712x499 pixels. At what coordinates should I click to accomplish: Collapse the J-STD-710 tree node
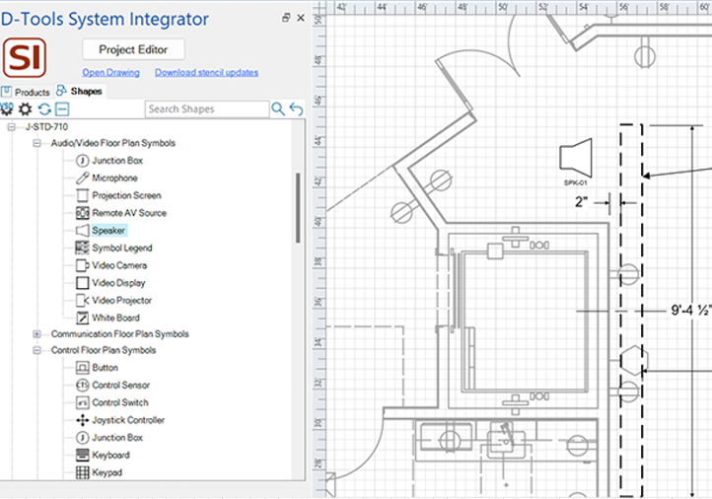point(12,126)
